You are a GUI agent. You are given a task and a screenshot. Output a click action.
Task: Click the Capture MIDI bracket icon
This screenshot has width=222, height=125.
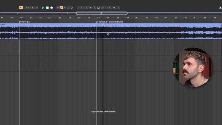68,8
